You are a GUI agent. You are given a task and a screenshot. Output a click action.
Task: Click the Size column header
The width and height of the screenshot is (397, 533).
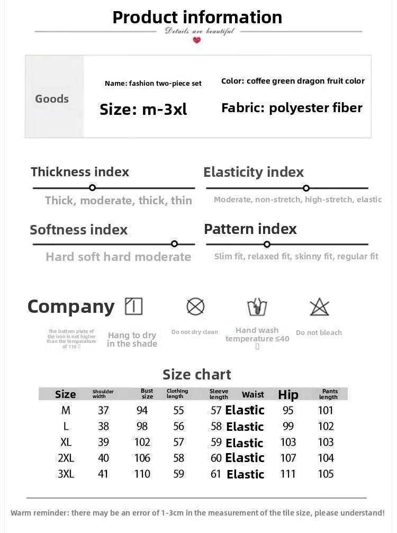coord(66,394)
